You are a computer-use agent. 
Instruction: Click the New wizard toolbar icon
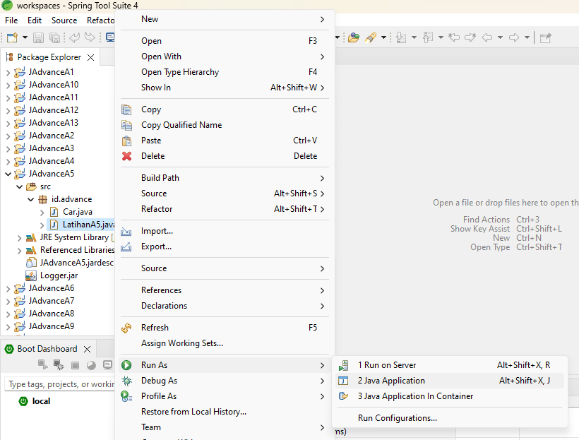(x=12, y=37)
